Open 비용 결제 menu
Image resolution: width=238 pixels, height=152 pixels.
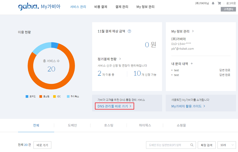click(101, 7)
